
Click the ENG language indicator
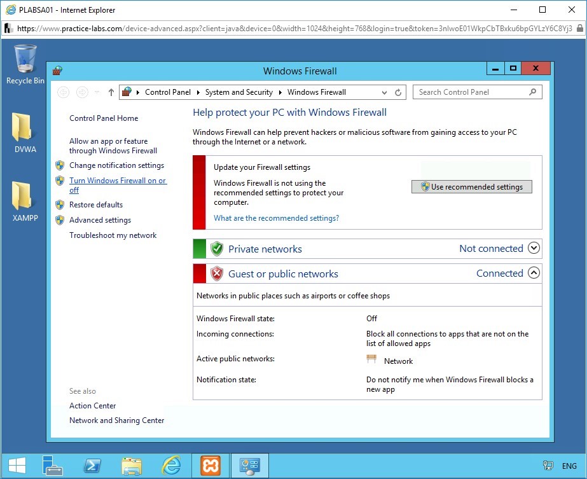click(x=569, y=466)
